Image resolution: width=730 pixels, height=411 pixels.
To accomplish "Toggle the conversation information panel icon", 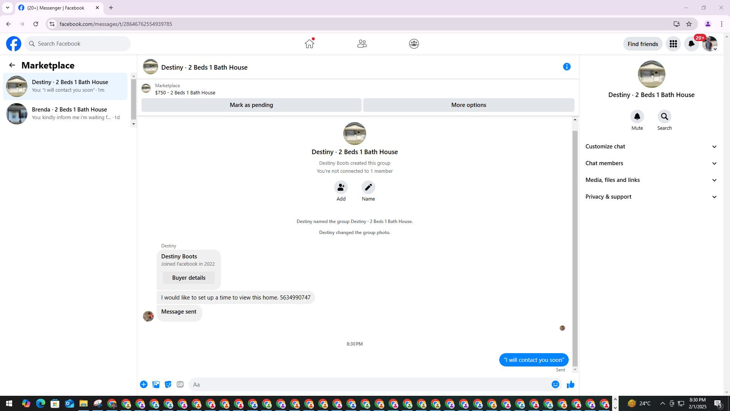I will pyautogui.click(x=567, y=67).
